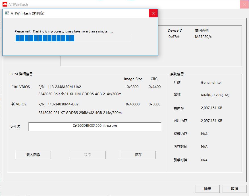Screen dimensions: 249x196
Task: Click the filename field showing 560nitro.rom path
Action: 95,126
